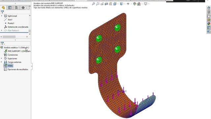This screenshot has width=211, height=119.
Task: Open the FeatureManager design tree tab
Action: coord(3,8)
